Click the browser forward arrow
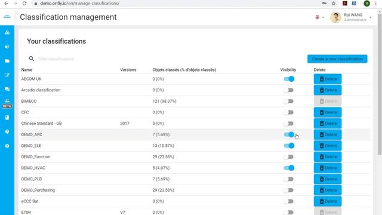Screen dimensions: 382x215 click(15, 3)
